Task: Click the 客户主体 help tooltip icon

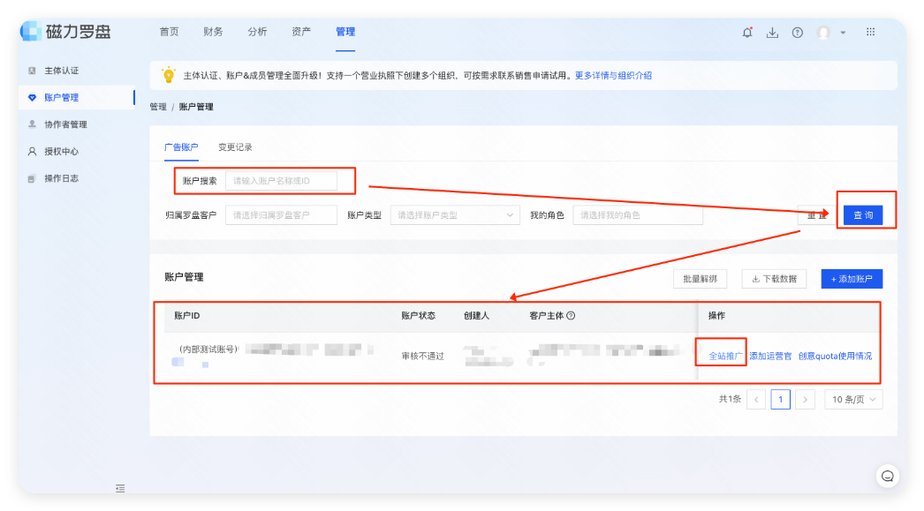Action: click(571, 316)
